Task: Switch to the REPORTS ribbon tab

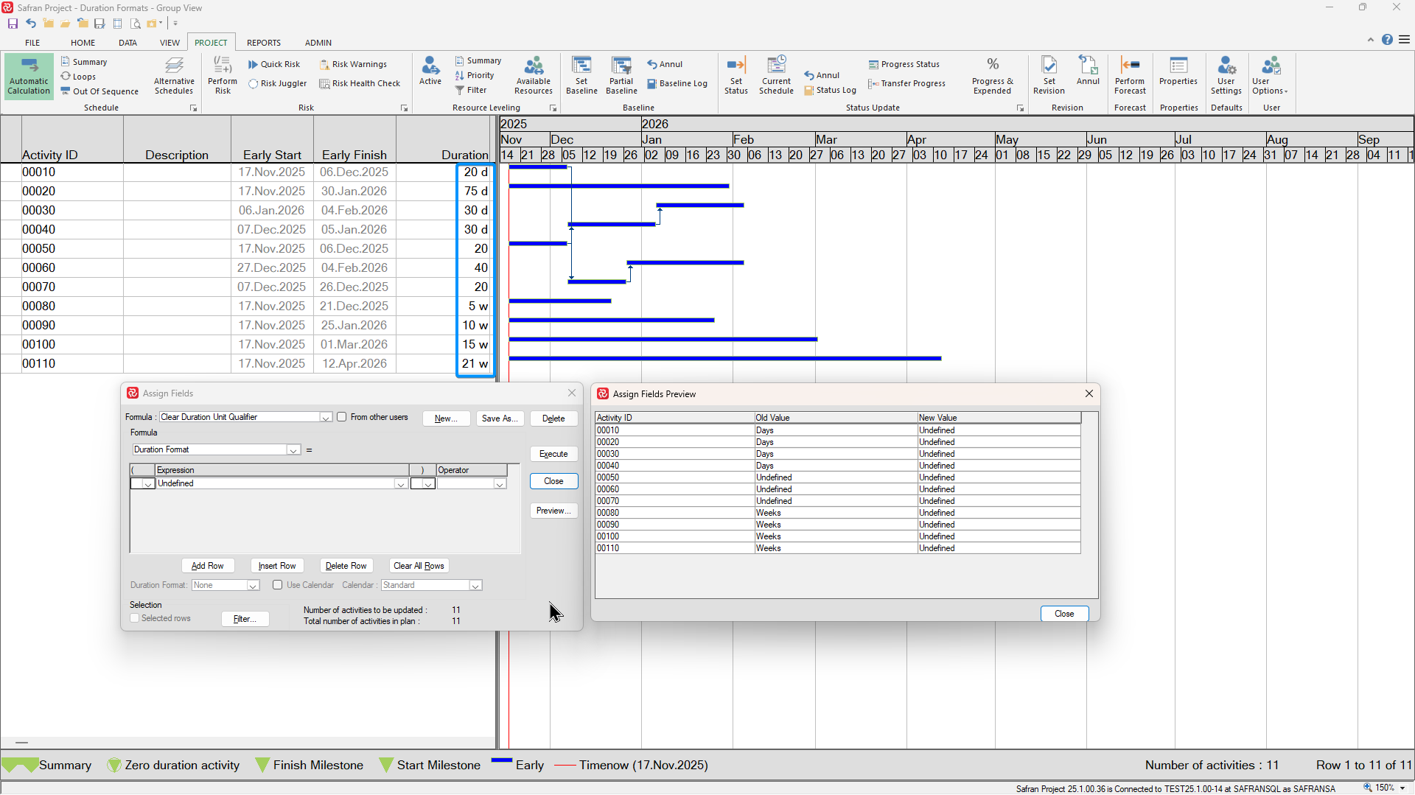Action: tap(263, 43)
